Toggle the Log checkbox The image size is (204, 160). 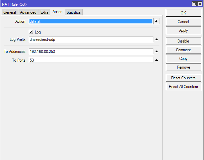[x=31, y=32]
